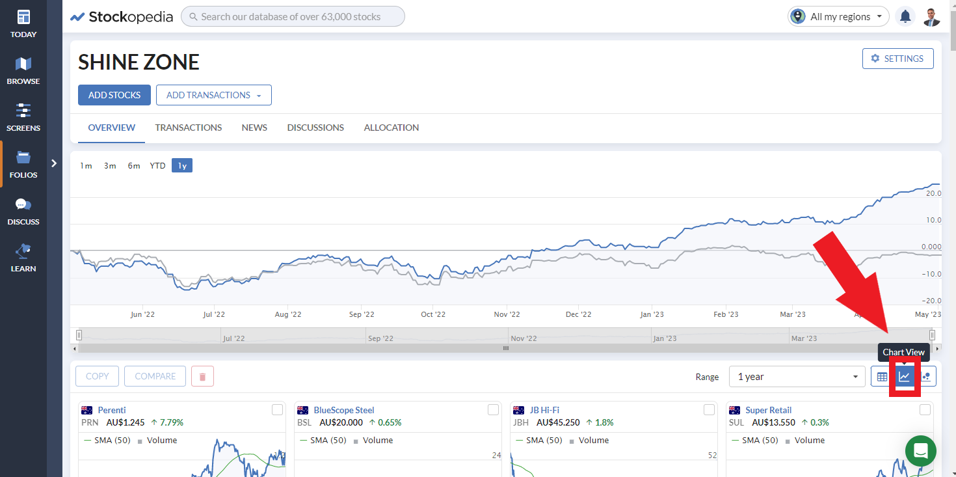The width and height of the screenshot is (956, 477).
Task: Select the 1m chart period
Action: pos(86,166)
